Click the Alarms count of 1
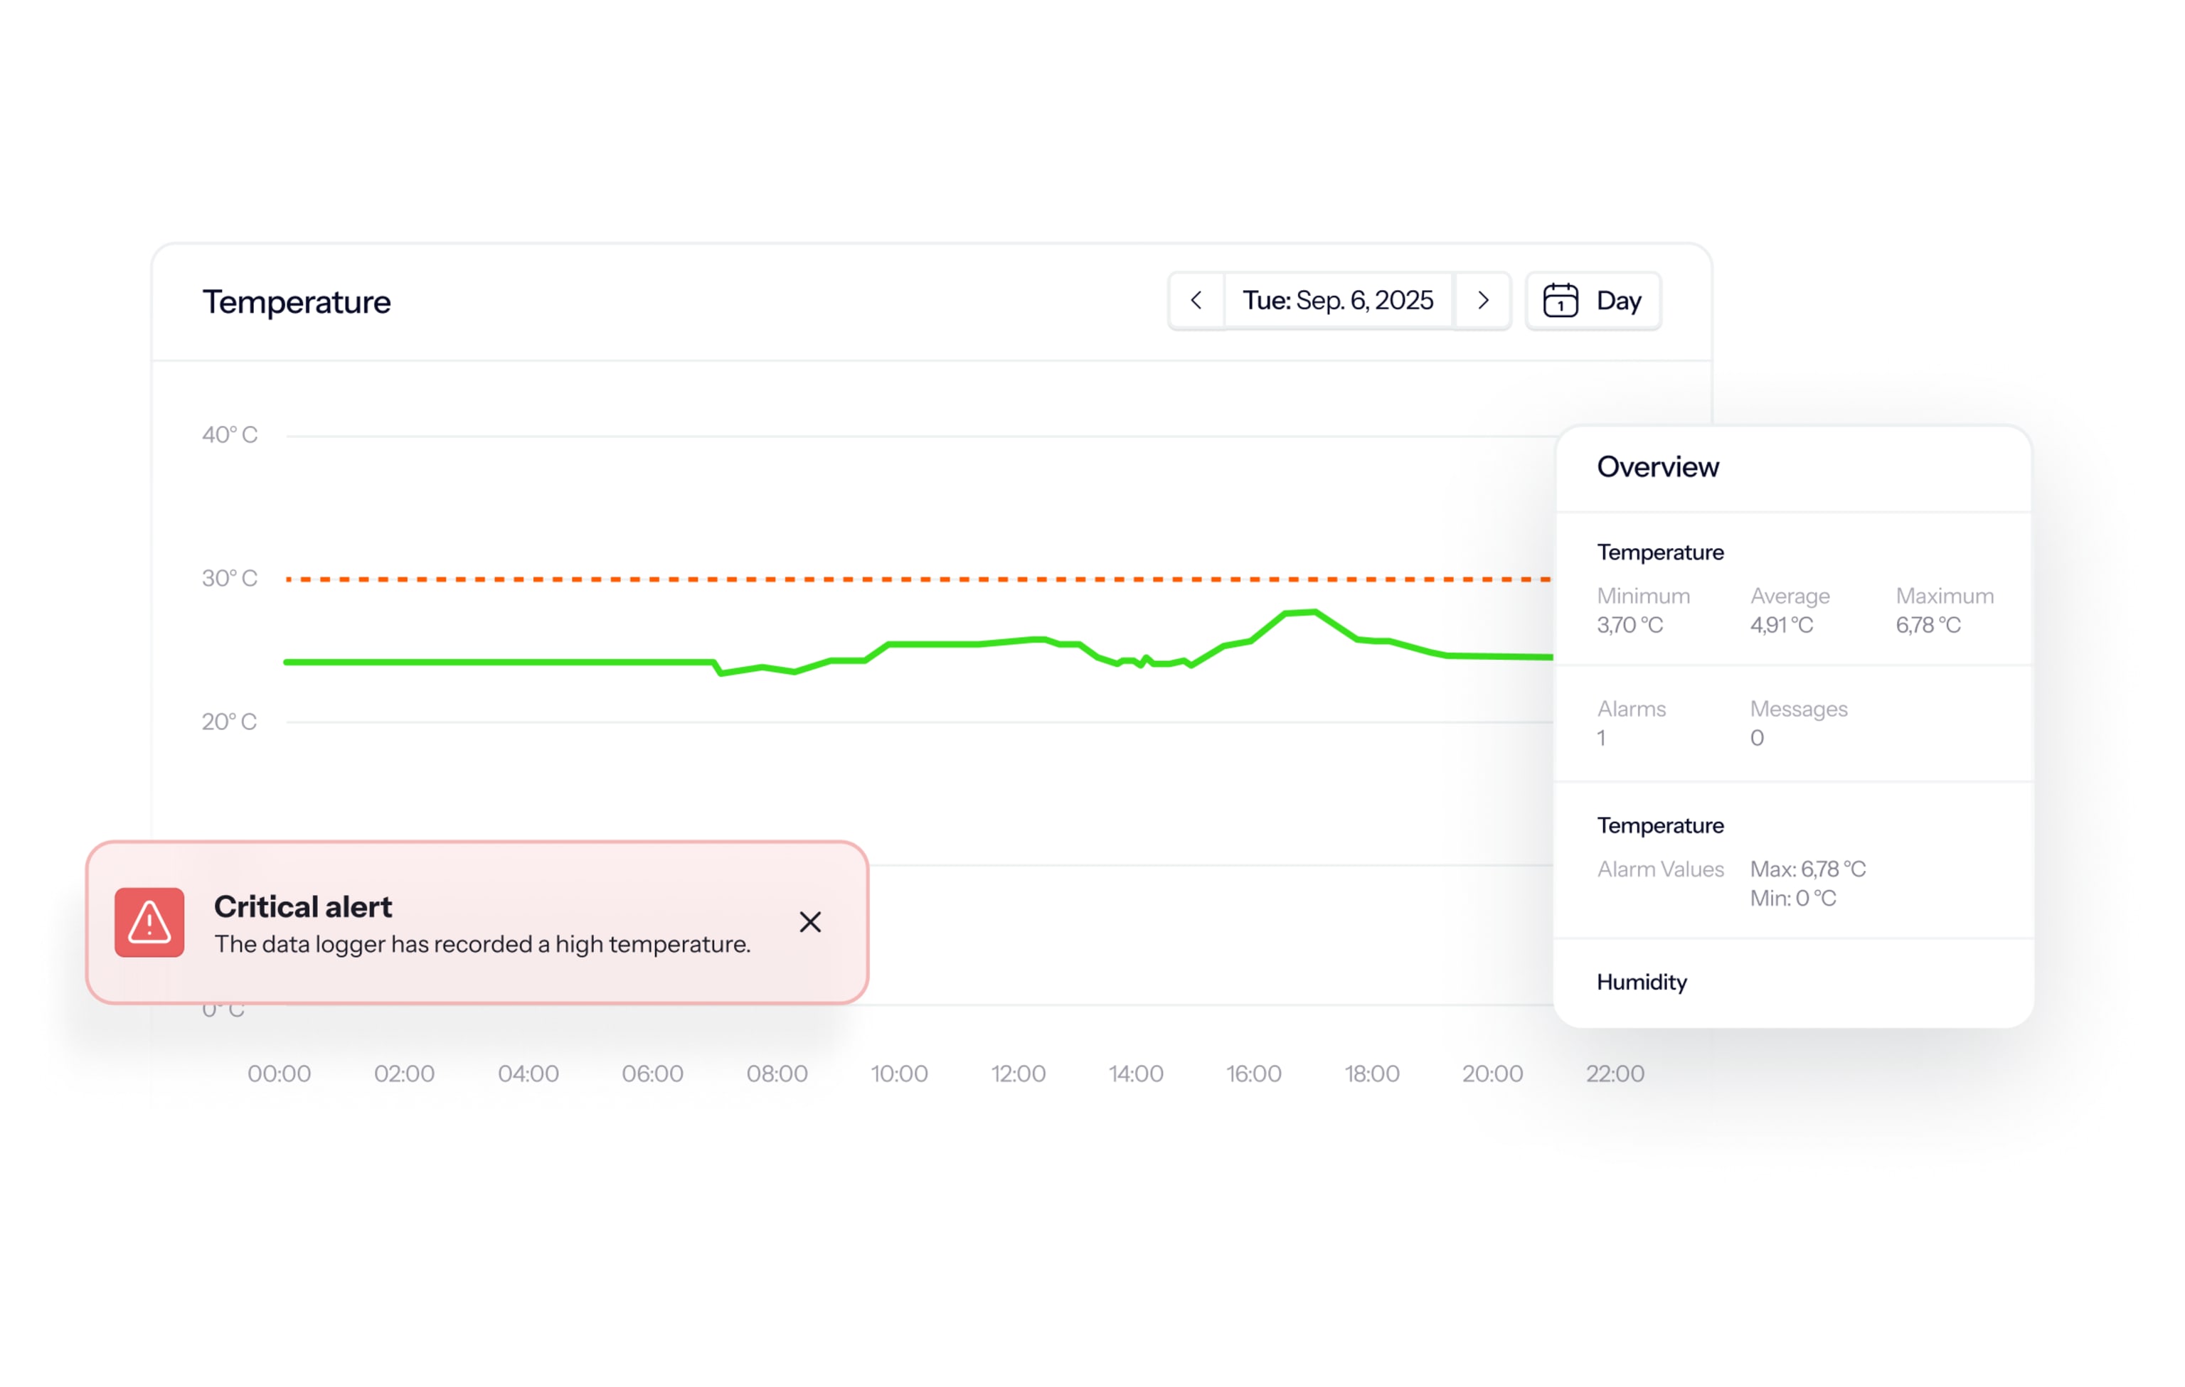 point(1602,737)
